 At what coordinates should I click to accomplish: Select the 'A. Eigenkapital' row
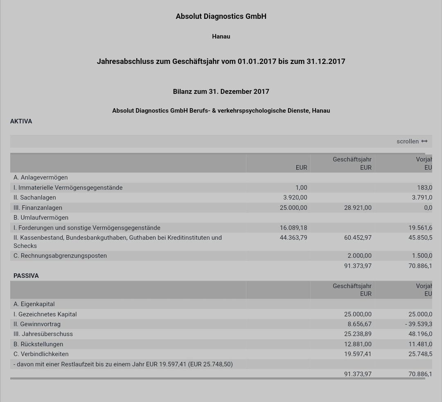[x=221, y=304]
